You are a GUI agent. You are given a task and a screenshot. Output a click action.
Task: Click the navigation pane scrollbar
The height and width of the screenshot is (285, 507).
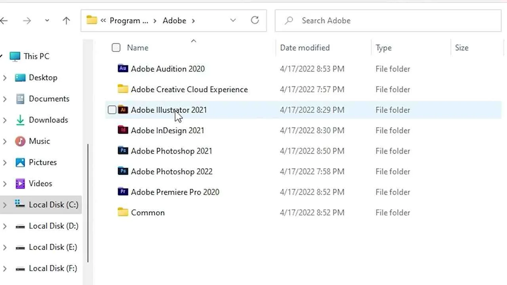point(88,204)
